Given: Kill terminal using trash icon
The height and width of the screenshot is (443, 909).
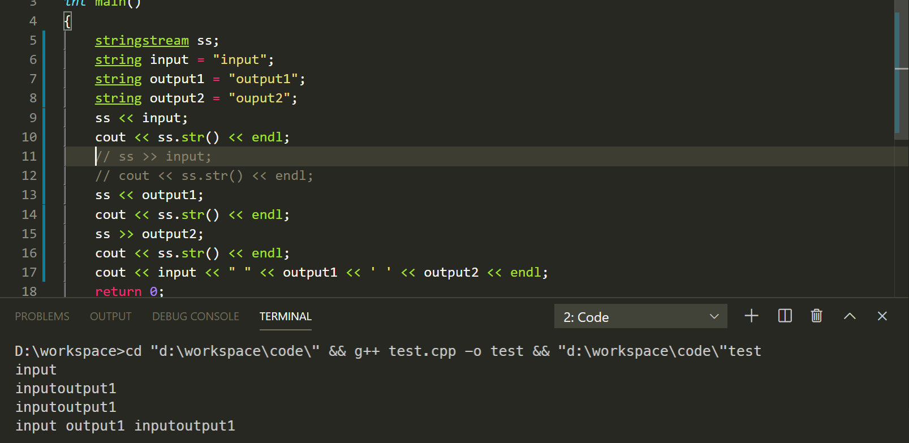Looking at the screenshot, I should (816, 316).
